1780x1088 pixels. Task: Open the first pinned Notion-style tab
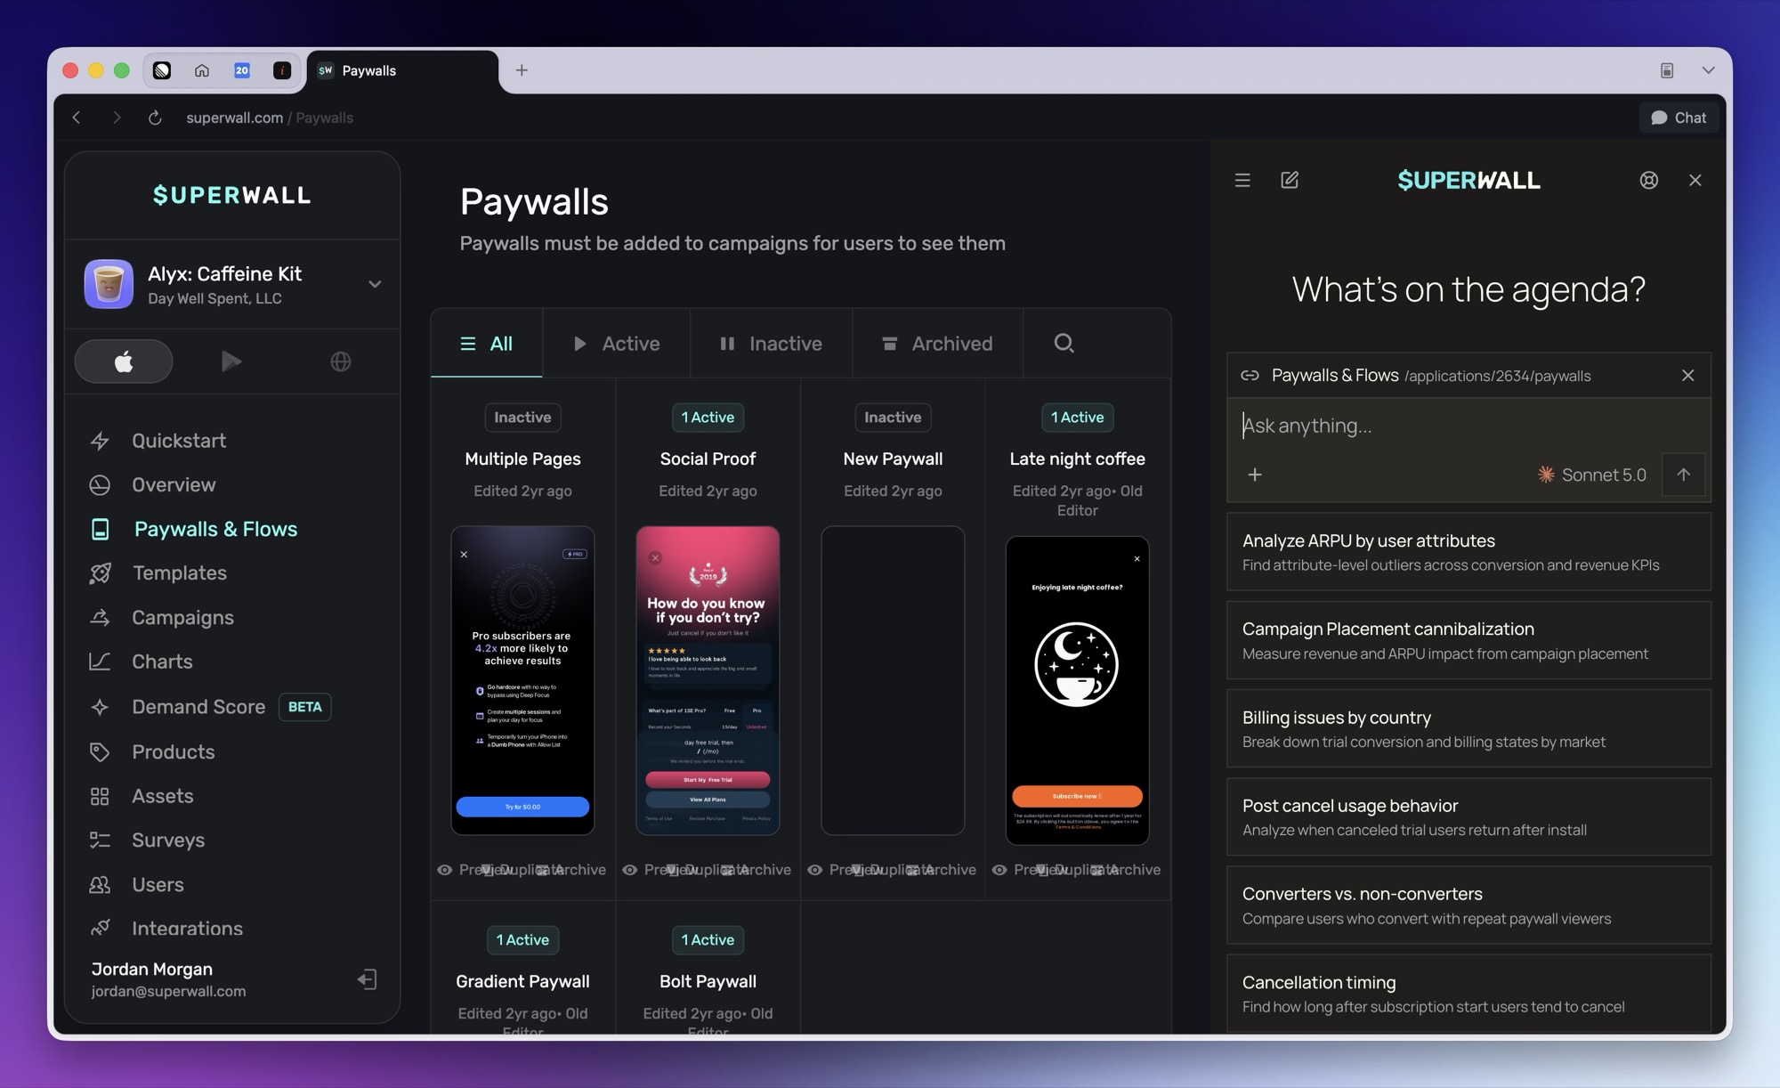(x=162, y=70)
